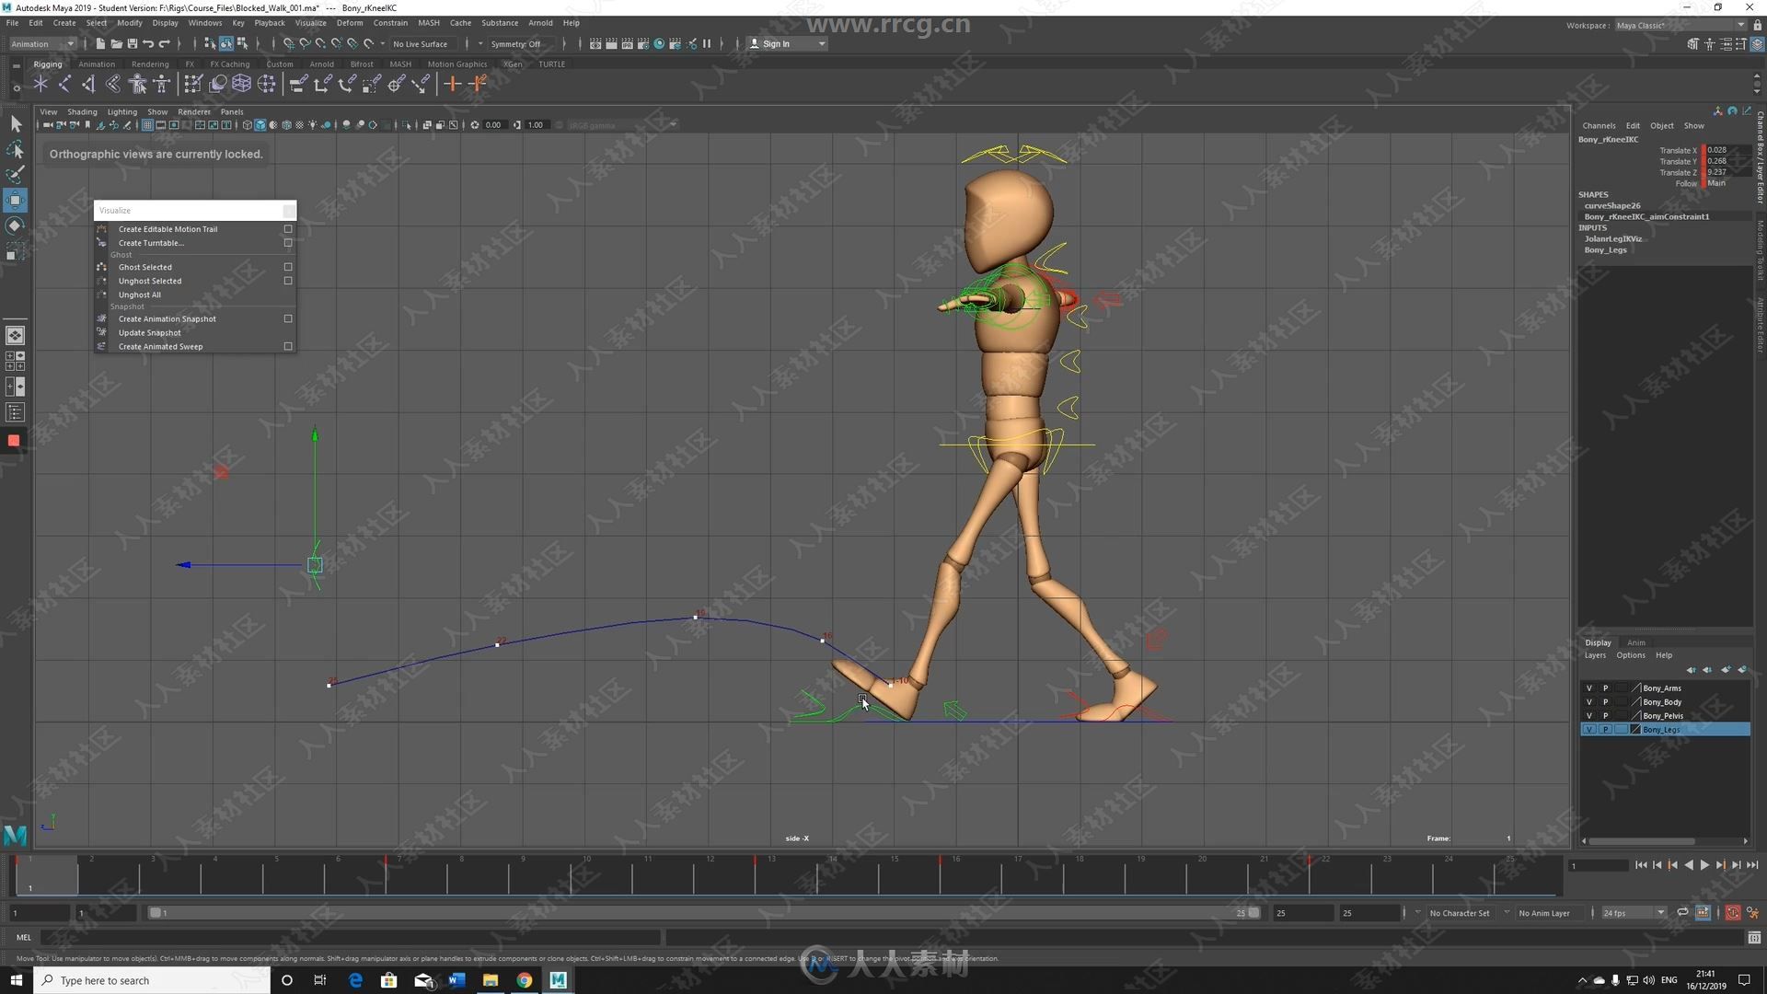The height and width of the screenshot is (994, 1767).
Task: Click the Create Joints shelf icon
Action: 64,84
